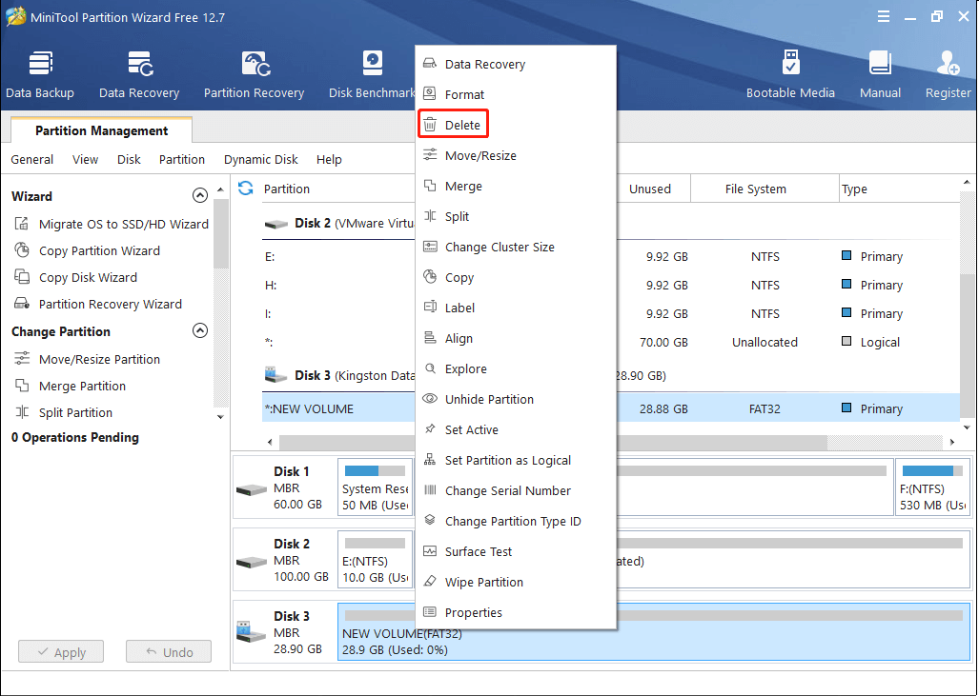
Task: Click Merge Partition in sidebar
Action: 82,386
